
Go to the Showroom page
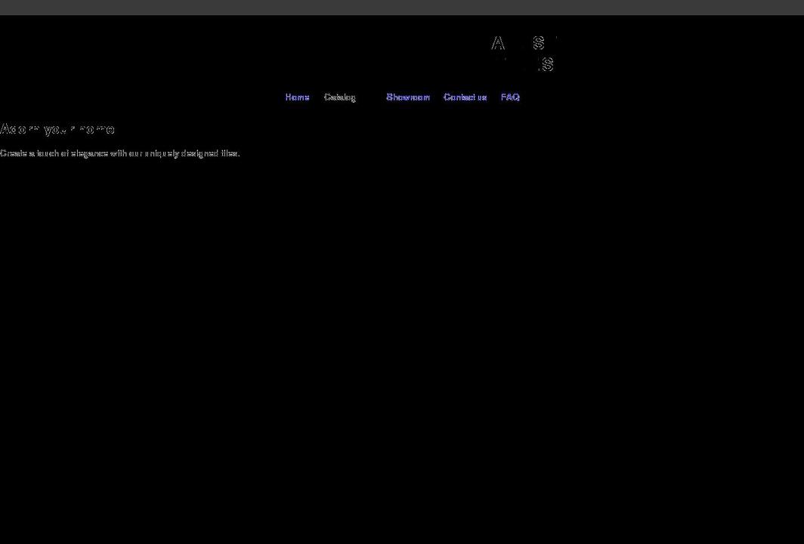coord(407,97)
